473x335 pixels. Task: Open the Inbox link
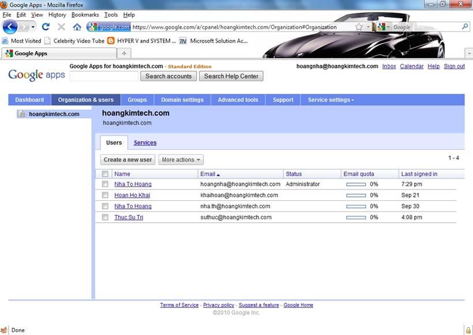click(x=389, y=66)
